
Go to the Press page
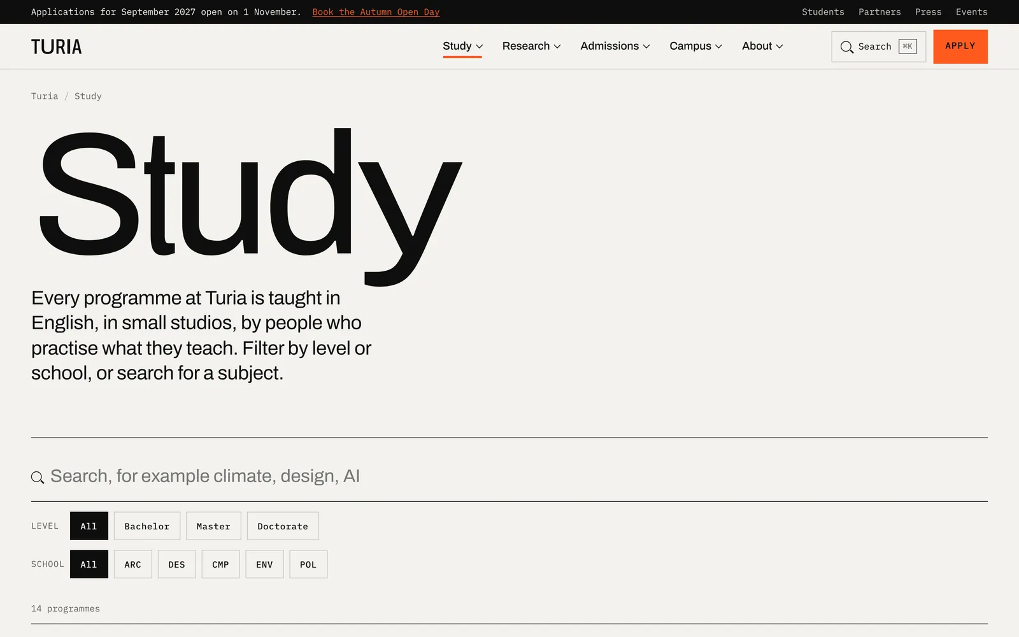coord(928,12)
